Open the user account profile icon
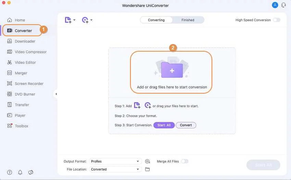 tap(275, 5)
